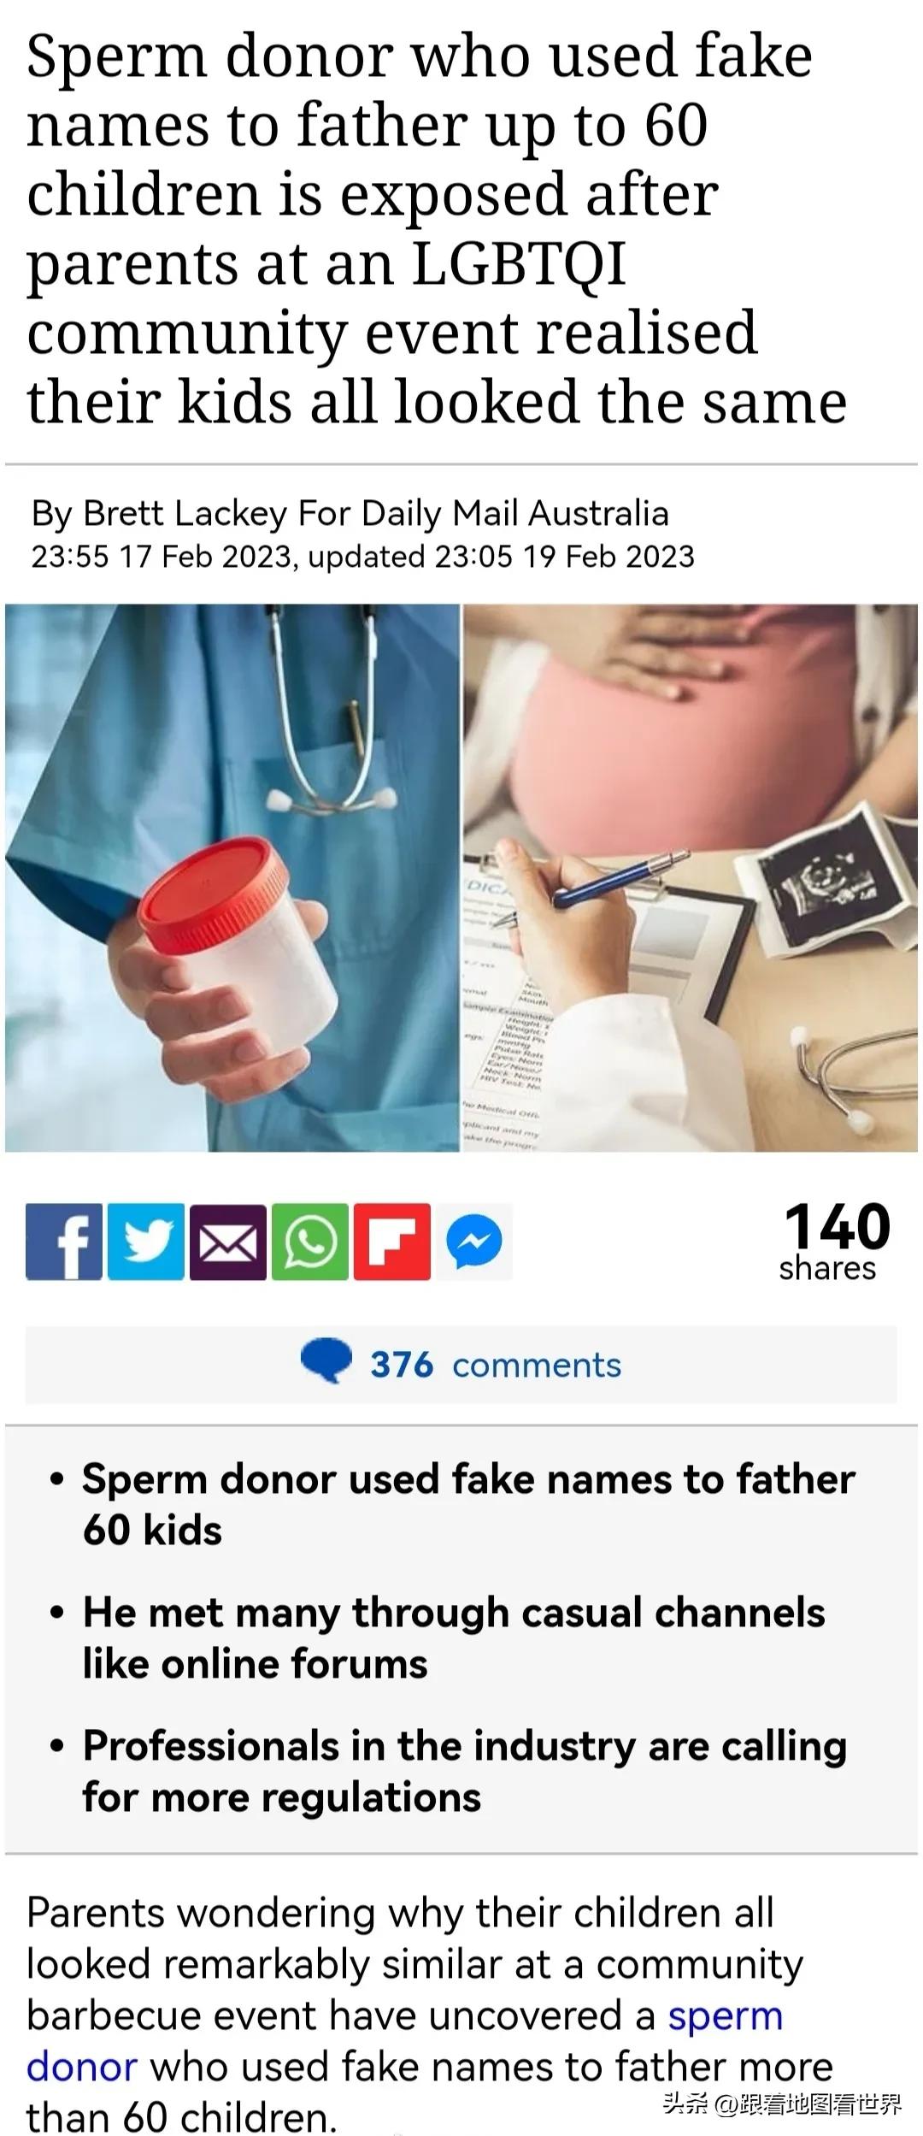Screen dimensions: 923x2136
Task: Share via Facebook Messenger icon
Action: tap(474, 1242)
